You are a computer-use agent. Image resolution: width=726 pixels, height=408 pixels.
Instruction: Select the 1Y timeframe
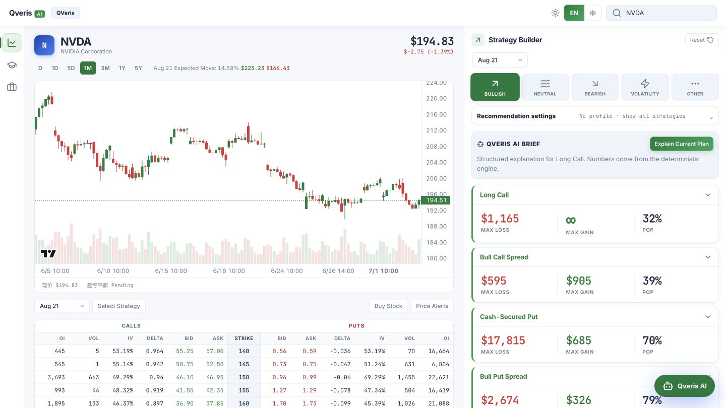122,68
